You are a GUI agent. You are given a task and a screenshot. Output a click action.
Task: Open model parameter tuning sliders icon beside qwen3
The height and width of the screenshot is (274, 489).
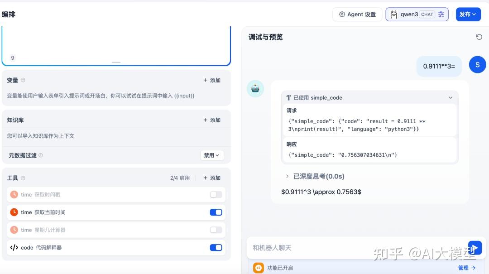click(441, 14)
